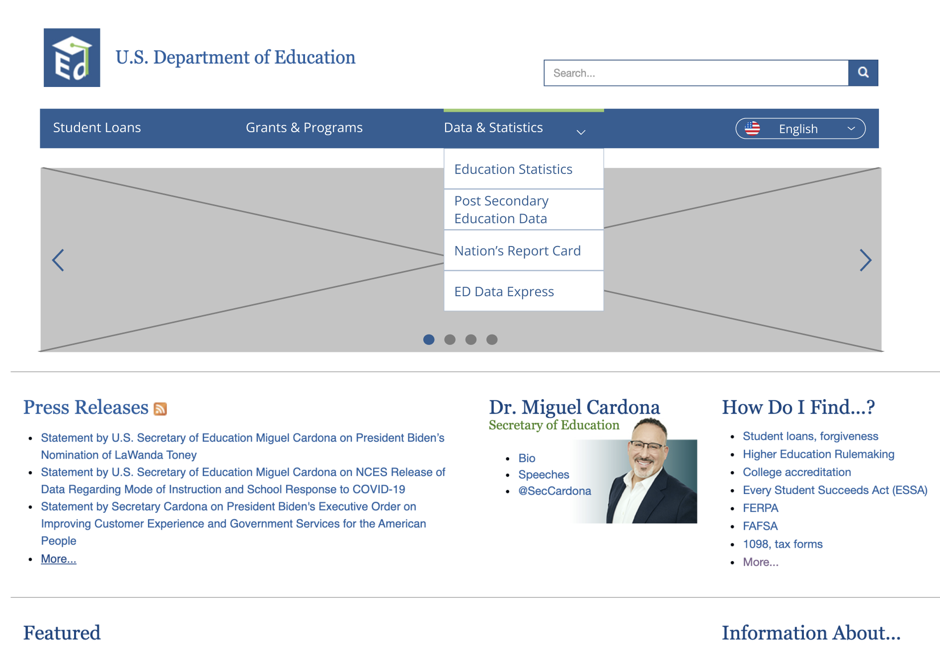The image size is (940, 662).
Task: Click More... under Press Releases
Action: 59,559
